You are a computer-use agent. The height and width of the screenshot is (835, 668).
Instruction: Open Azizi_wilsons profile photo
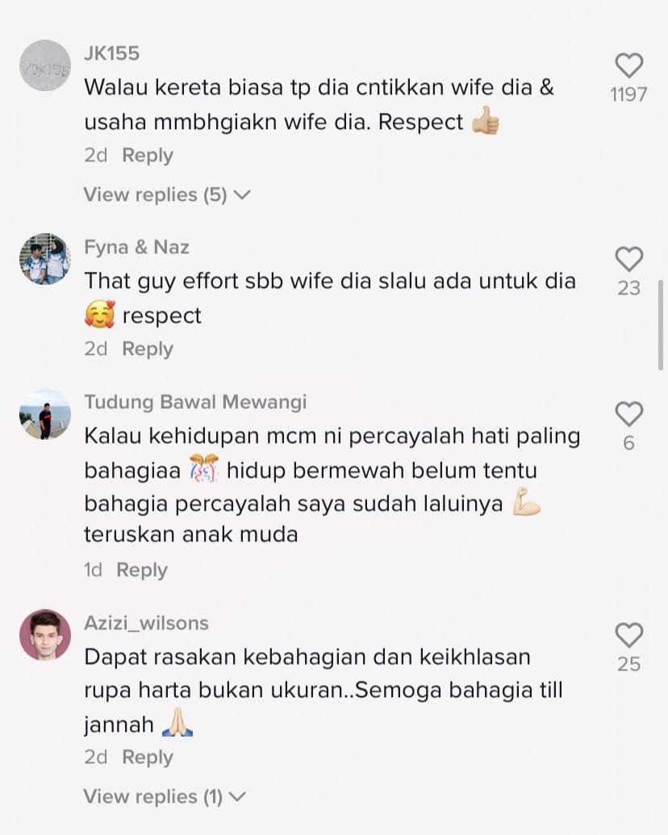pyautogui.click(x=45, y=635)
